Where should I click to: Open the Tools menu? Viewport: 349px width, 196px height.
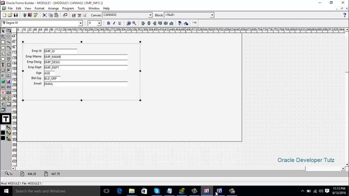[81, 9]
